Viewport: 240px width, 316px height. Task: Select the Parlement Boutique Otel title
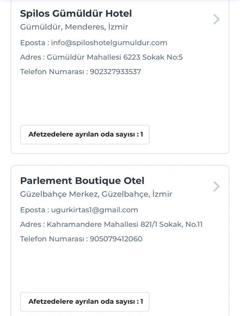[82, 181]
